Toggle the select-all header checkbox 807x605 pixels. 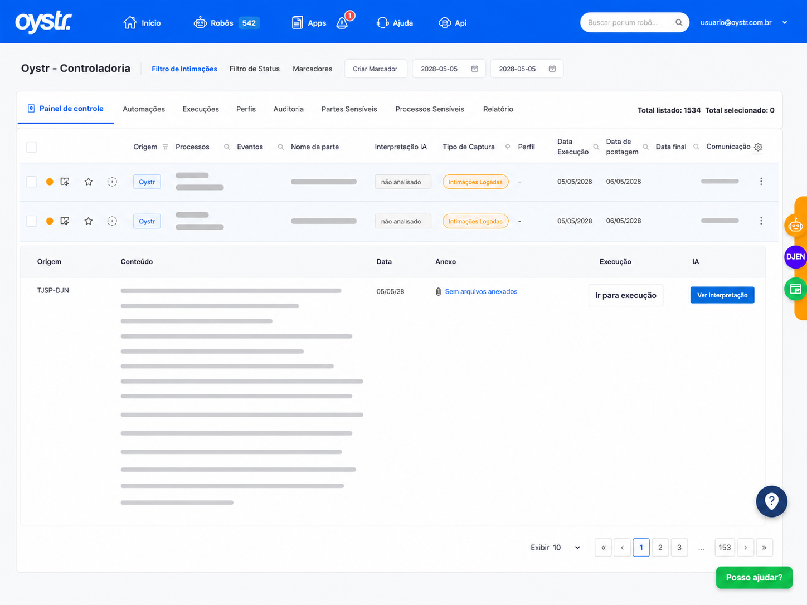[x=32, y=147]
